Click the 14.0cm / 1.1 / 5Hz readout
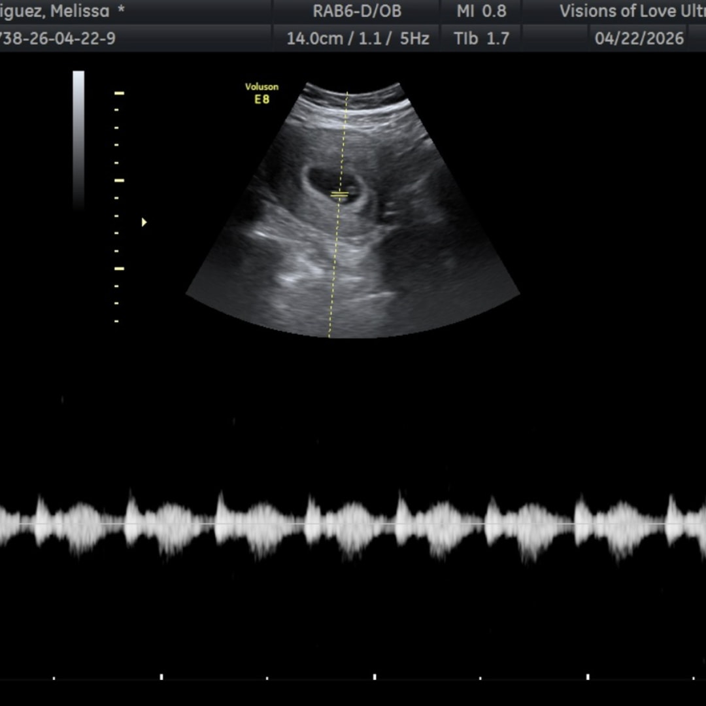Screen dimensions: 706x706 [x=358, y=39]
